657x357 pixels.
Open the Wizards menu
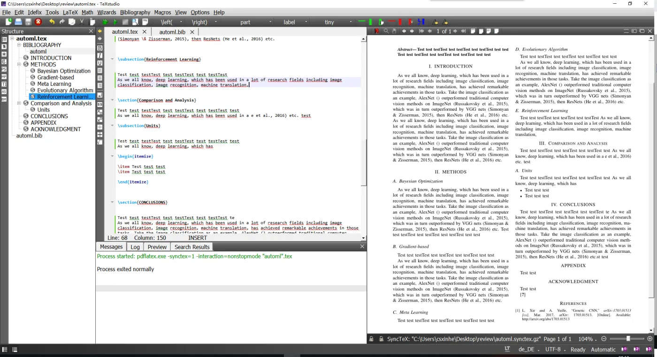(x=107, y=12)
